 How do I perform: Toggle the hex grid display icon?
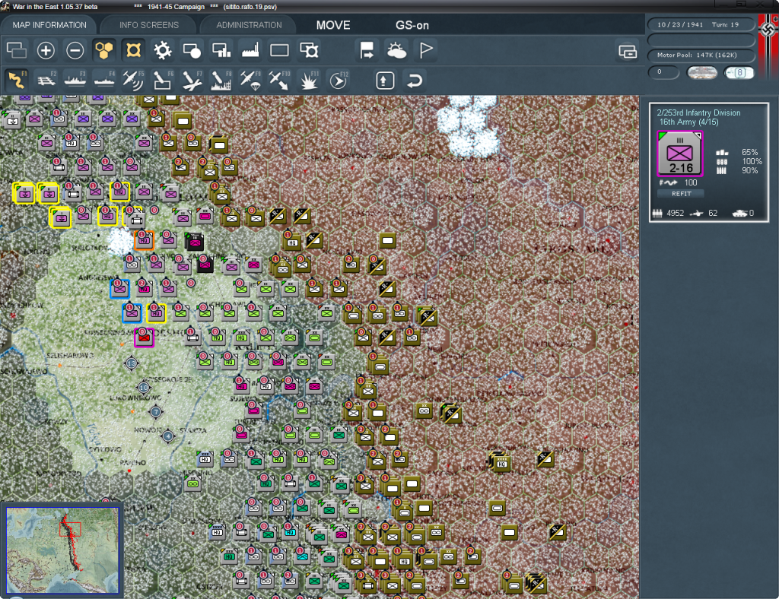click(x=104, y=50)
